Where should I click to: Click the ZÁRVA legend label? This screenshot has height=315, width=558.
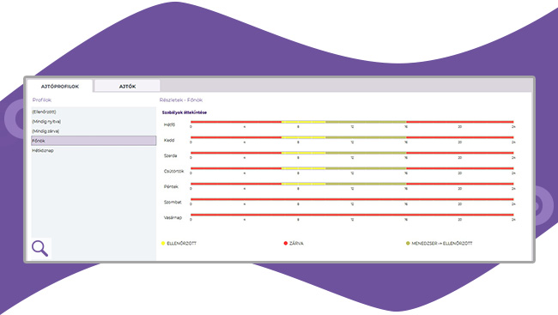tap(296, 244)
